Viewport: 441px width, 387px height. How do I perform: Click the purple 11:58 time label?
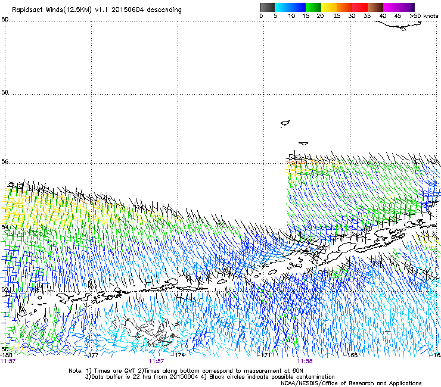click(305, 361)
